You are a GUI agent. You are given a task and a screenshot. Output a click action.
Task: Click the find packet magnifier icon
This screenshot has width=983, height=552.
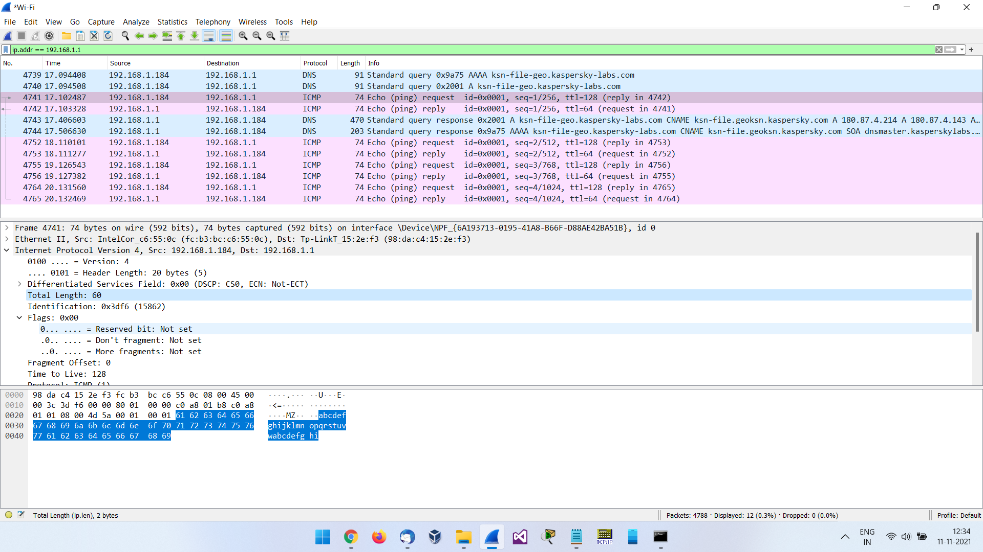pos(125,36)
